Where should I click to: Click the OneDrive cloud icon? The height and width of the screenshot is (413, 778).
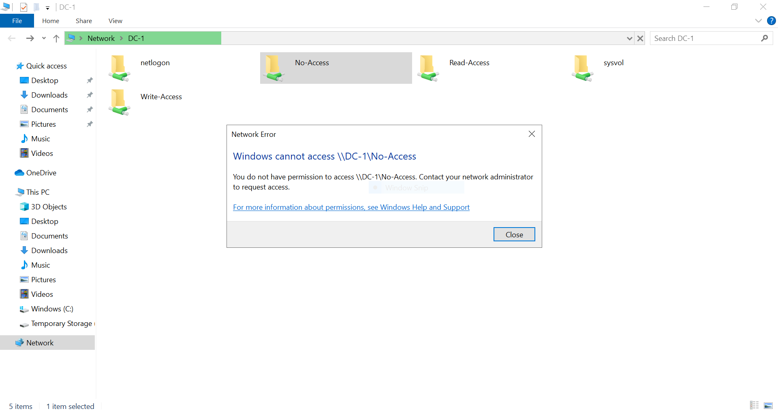tap(19, 173)
